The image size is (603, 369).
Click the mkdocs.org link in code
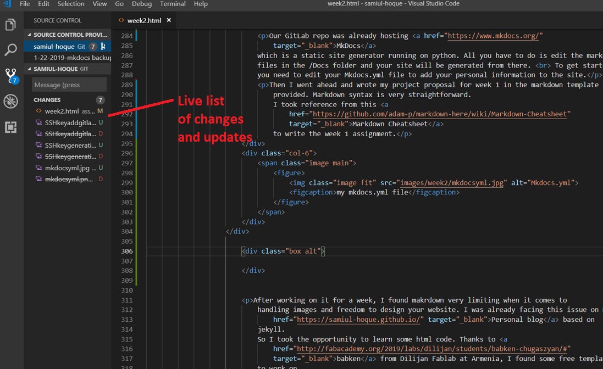pyautogui.click(x=493, y=36)
